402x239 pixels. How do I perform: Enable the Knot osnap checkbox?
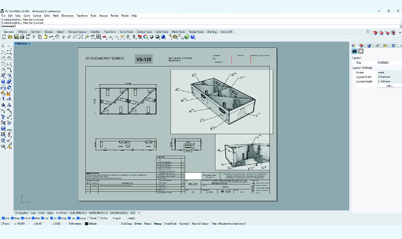click(89, 219)
